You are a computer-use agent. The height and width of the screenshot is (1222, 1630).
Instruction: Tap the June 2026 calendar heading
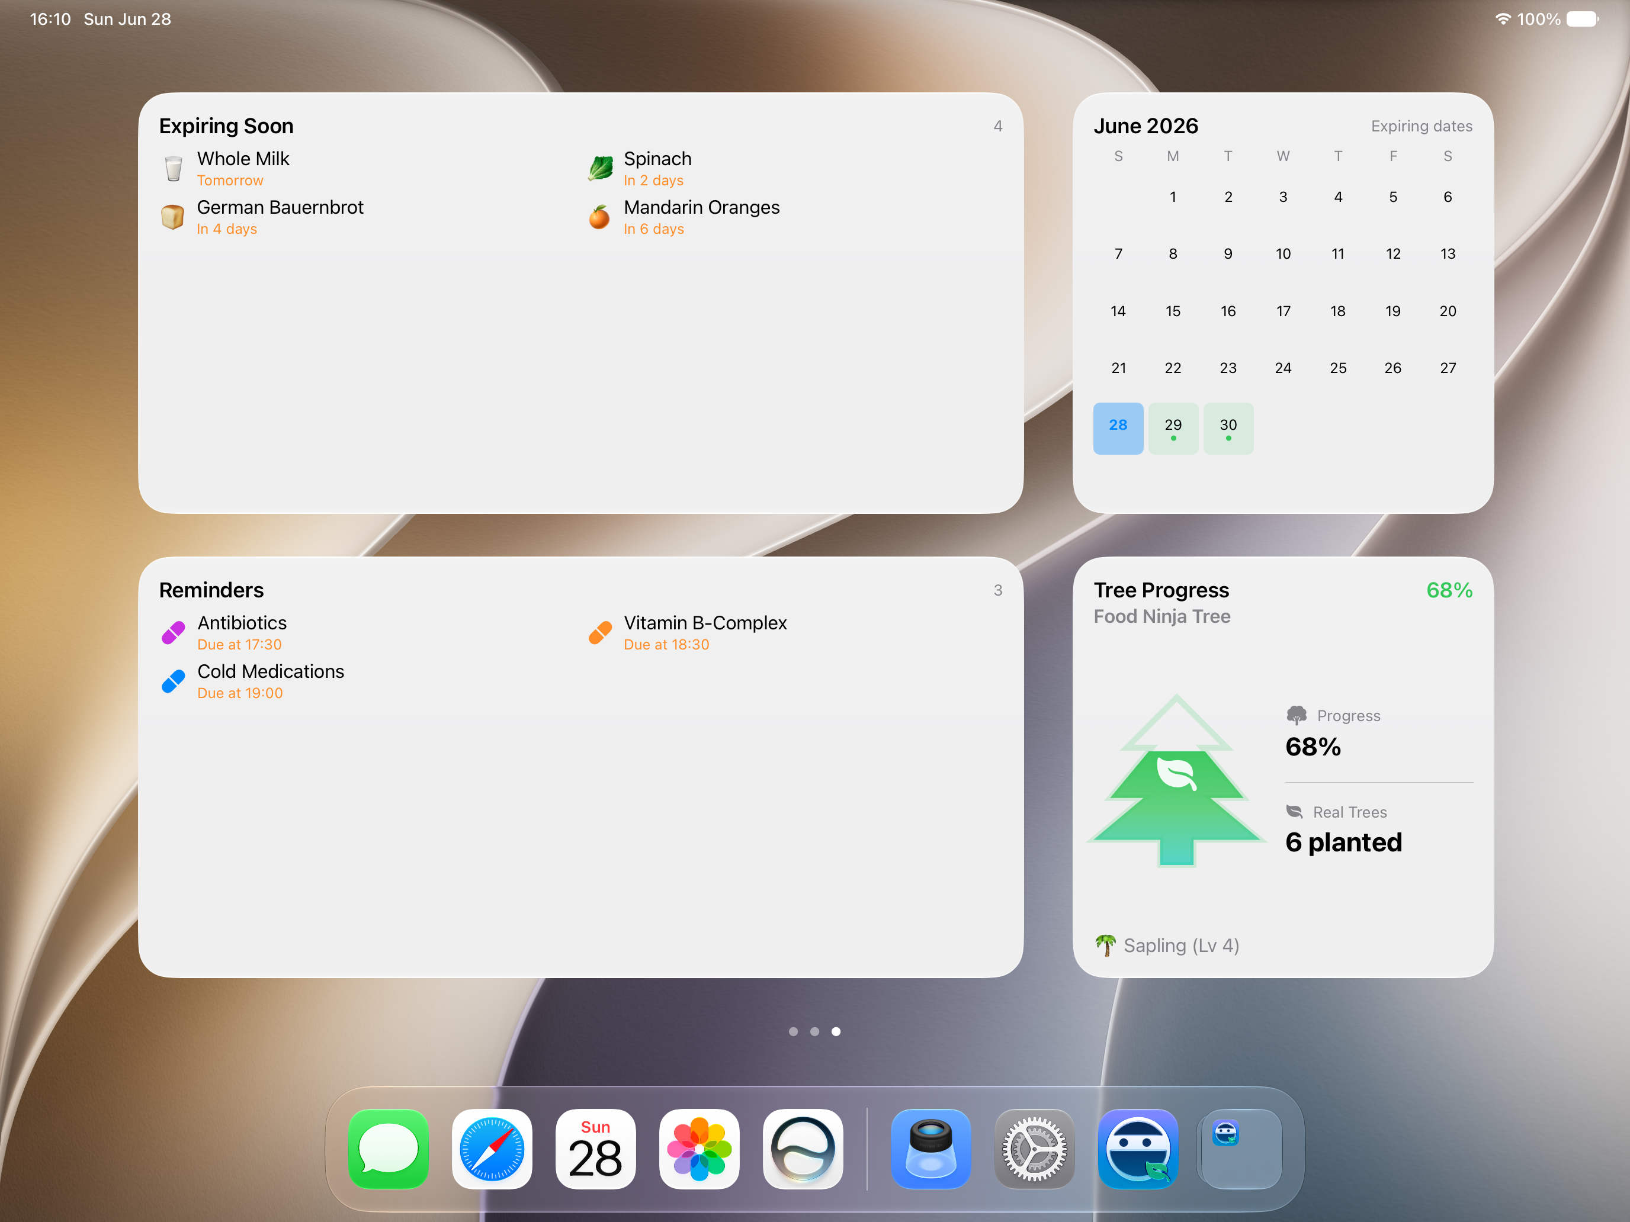[1146, 126]
